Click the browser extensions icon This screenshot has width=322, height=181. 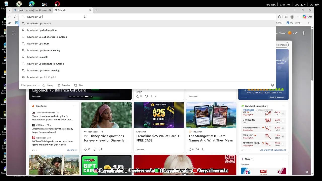279,17
